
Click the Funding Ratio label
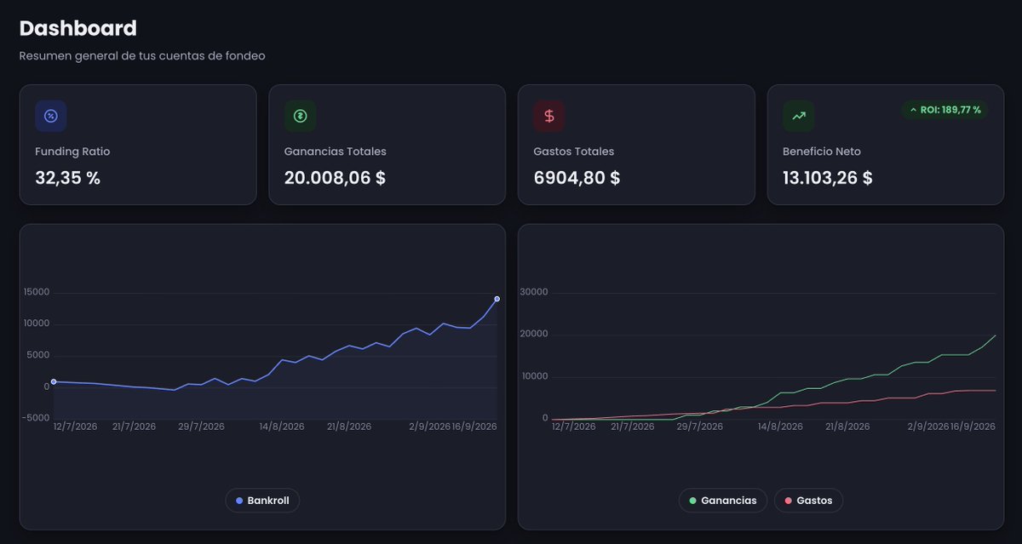(72, 152)
